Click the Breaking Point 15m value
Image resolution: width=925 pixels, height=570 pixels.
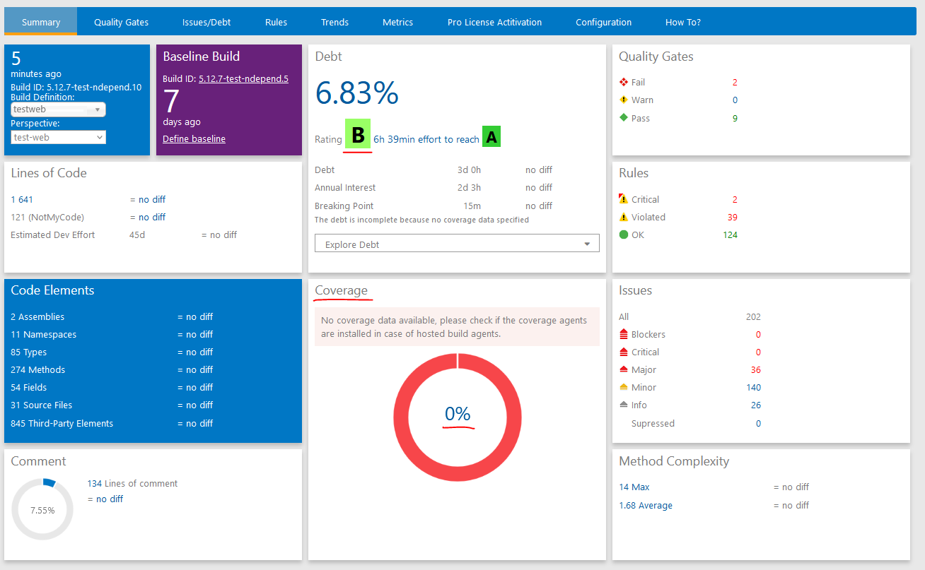pos(472,206)
